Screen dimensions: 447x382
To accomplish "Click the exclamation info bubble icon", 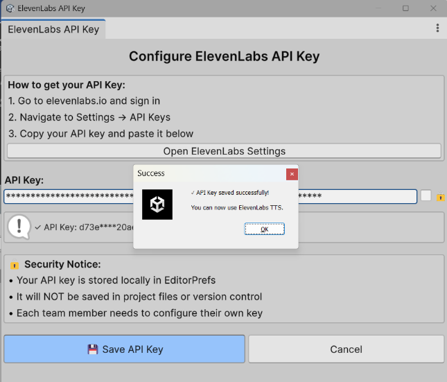I will click(19, 227).
